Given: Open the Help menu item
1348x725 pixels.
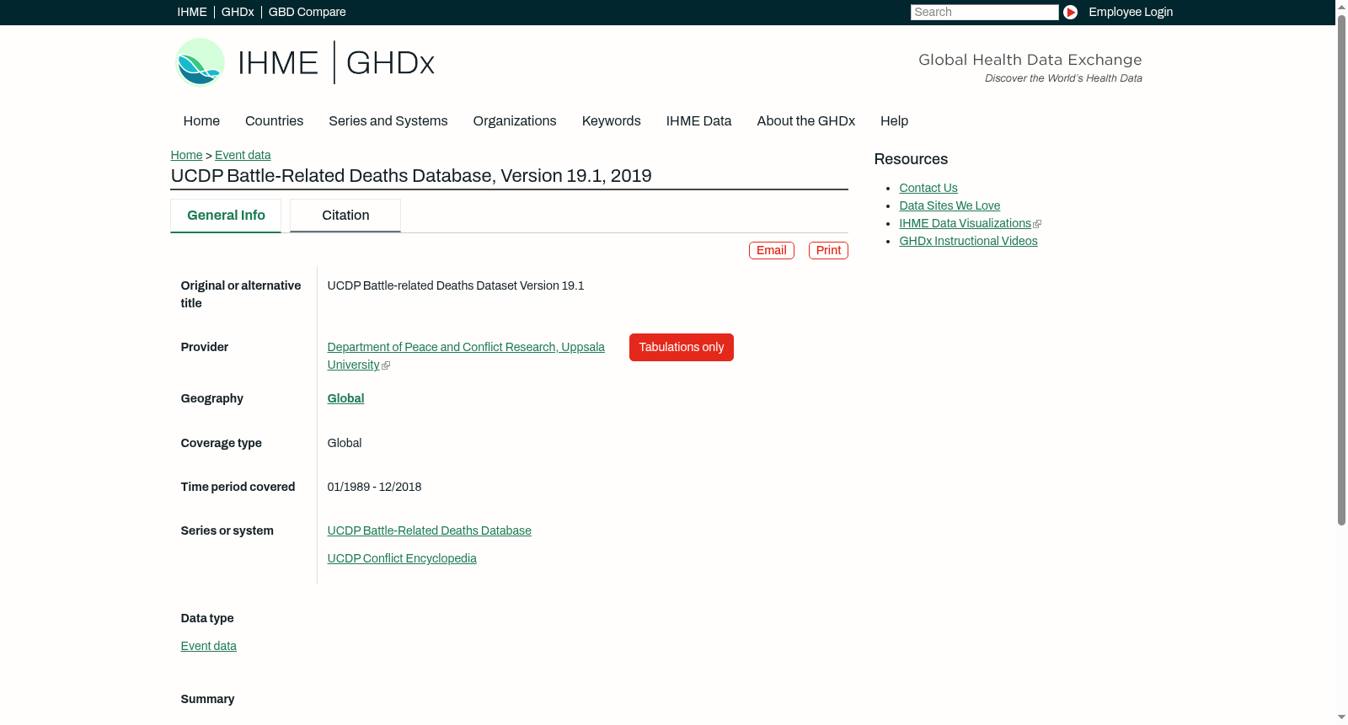Looking at the screenshot, I should (x=894, y=120).
